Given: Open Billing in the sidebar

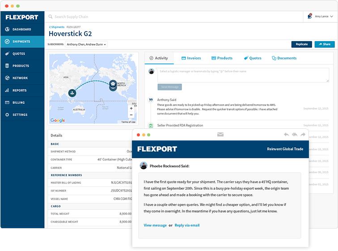Looking at the screenshot, I should 22,102.
